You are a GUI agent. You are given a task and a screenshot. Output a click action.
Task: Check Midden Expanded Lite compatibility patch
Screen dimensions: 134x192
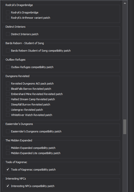coord(8,153)
